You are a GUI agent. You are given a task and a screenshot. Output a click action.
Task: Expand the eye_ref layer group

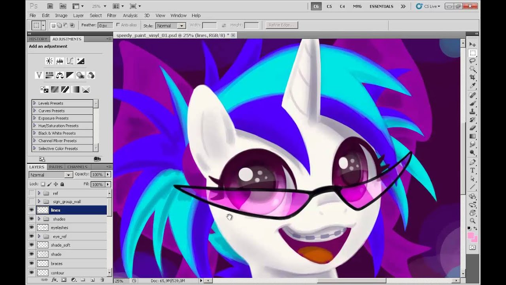coord(39,236)
